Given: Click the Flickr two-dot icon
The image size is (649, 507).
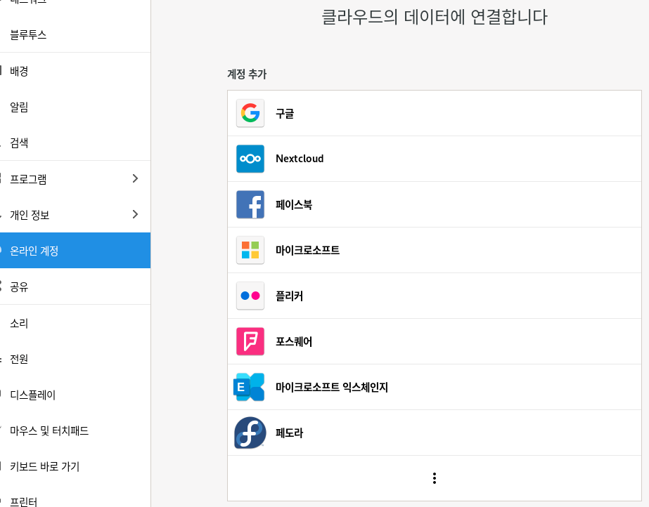Looking at the screenshot, I should point(250,296).
